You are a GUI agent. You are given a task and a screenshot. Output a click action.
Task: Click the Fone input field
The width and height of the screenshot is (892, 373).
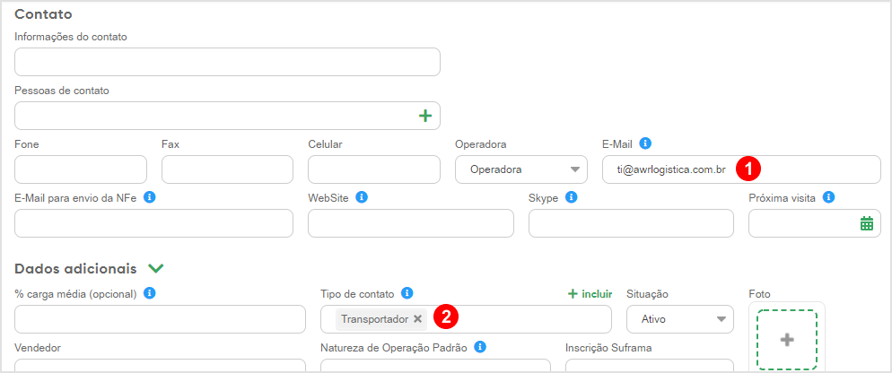80,169
